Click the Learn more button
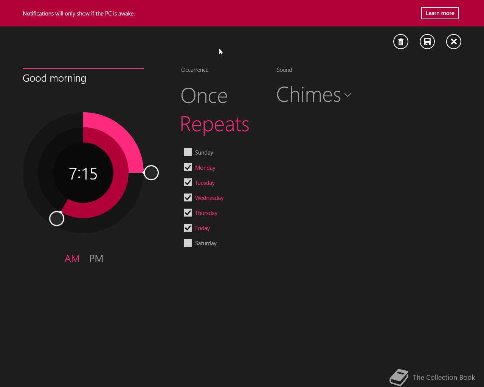The image size is (484, 387). (440, 13)
